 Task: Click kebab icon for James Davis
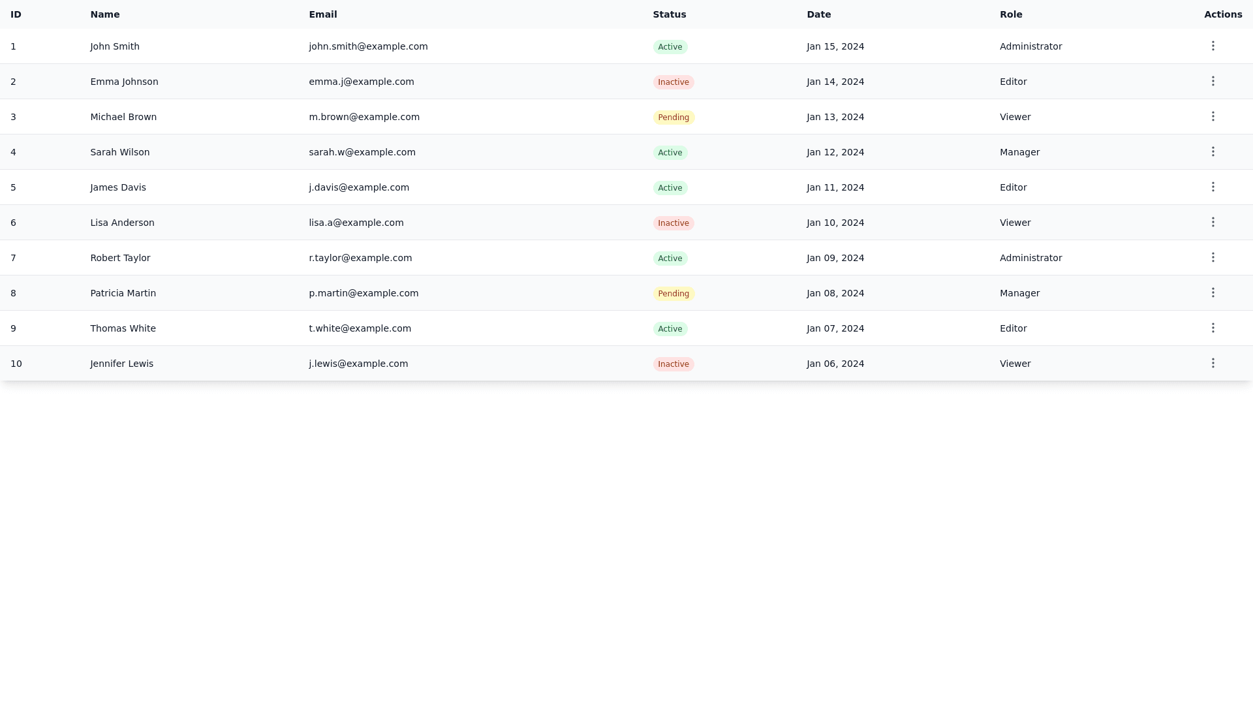pos(1213,187)
